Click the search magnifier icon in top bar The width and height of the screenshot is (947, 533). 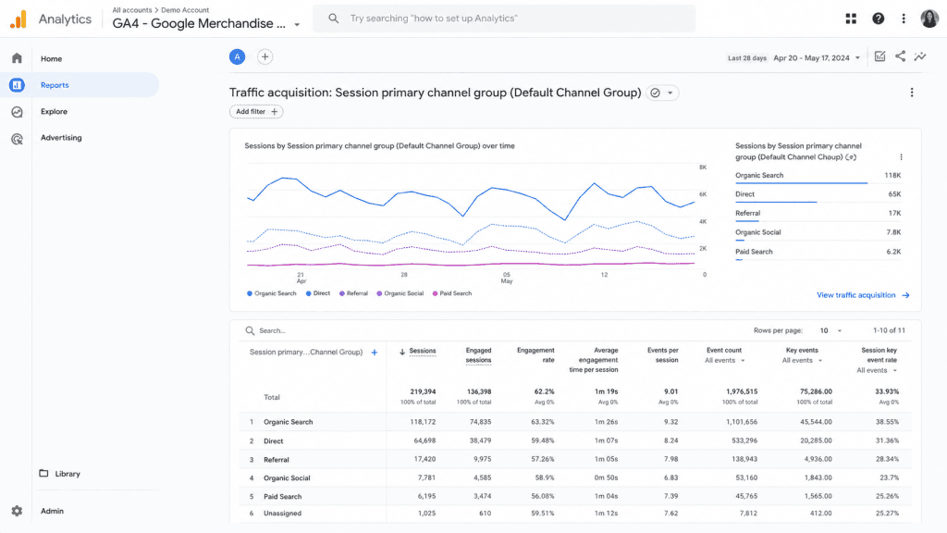click(x=333, y=19)
